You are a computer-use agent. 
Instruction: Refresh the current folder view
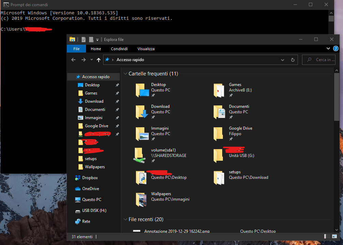(293, 59)
